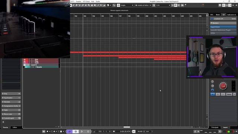Select the Mute X tool

point(86,5)
